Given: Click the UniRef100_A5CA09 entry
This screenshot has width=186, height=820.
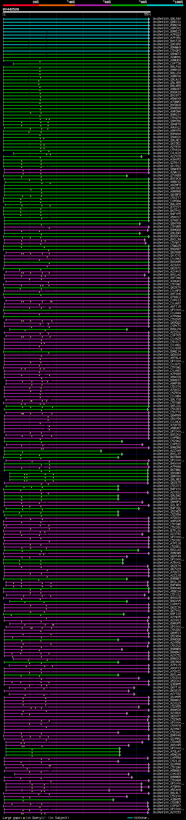Looking at the screenshot, I should click(167, 790).
